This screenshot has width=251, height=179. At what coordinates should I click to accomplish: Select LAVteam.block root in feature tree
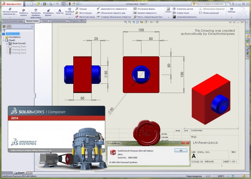coord(11,34)
